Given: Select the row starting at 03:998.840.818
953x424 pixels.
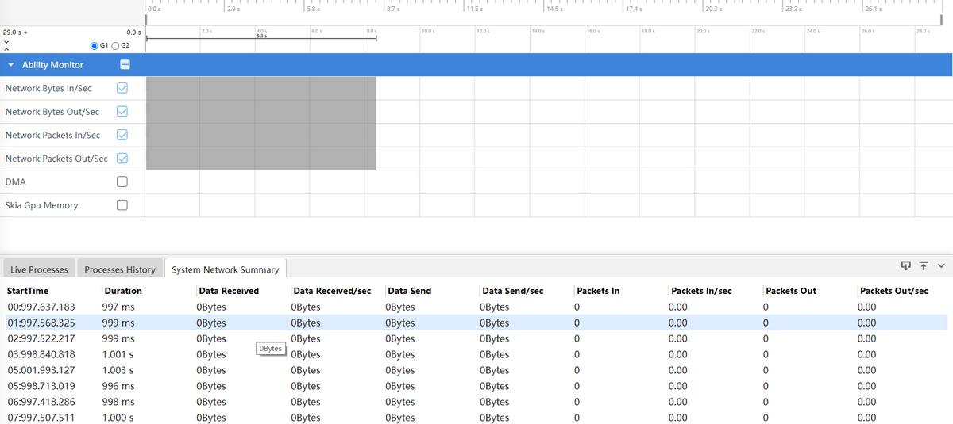Looking at the screenshot, I should pos(41,354).
